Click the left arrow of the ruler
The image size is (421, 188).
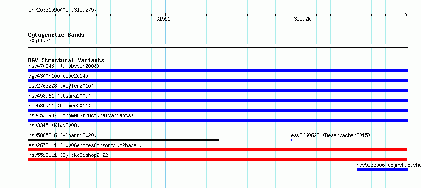tap(29, 15)
